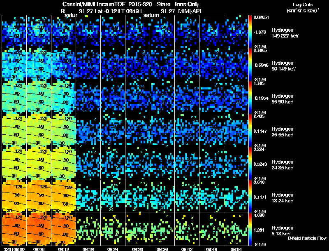Image resolution: width=329 pixels, height=251 pixels.
Task: Select the Hydrogen 35-55 keV label
Action: coord(282,132)
